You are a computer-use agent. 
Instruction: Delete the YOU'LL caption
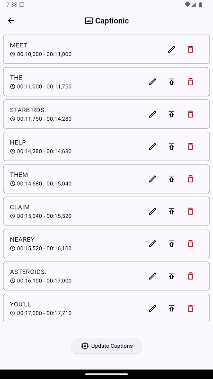[x=191, y=309]
